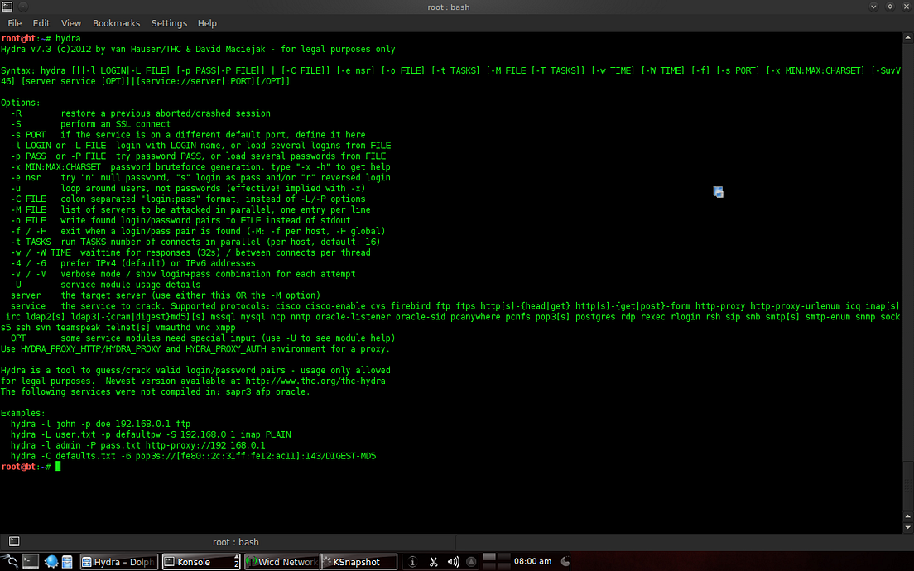Open Wicd Network Manager from the taskbar
Screen dimensions: 914x571
pos(281,561)
